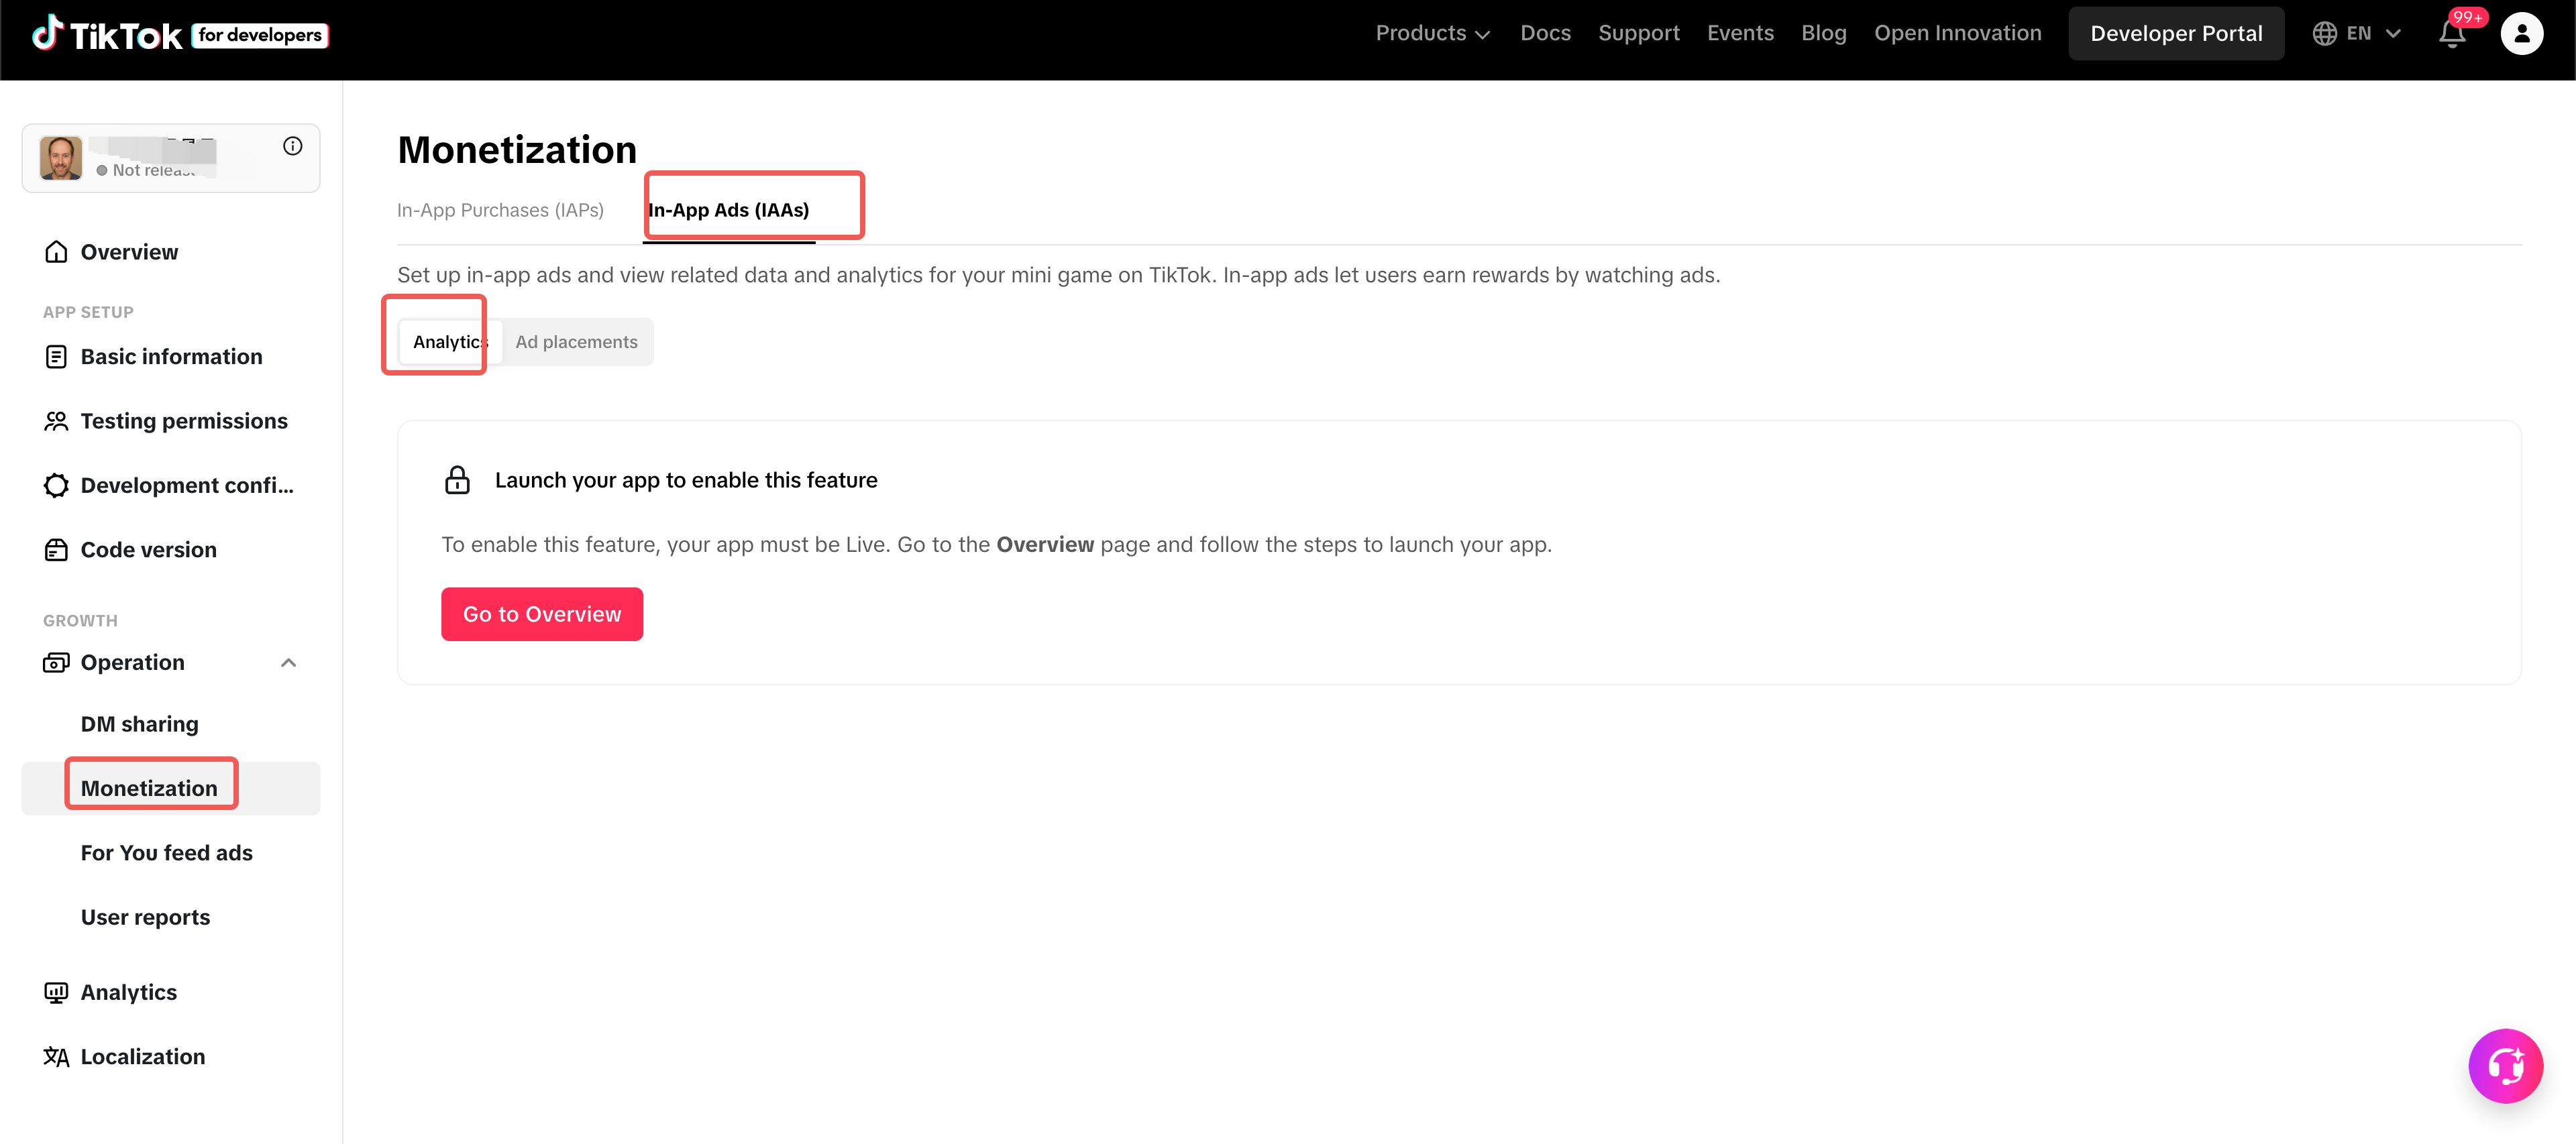Click the lock icon in the feature card
This screenshot has width=2576, height=1144.
coord(457,480)
